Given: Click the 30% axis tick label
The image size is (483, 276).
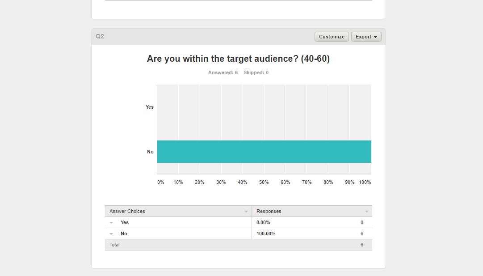Looking at the screenshot, I should click(x=221, y=182).
